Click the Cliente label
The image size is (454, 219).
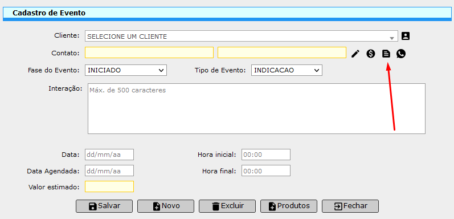pos(67,36)
